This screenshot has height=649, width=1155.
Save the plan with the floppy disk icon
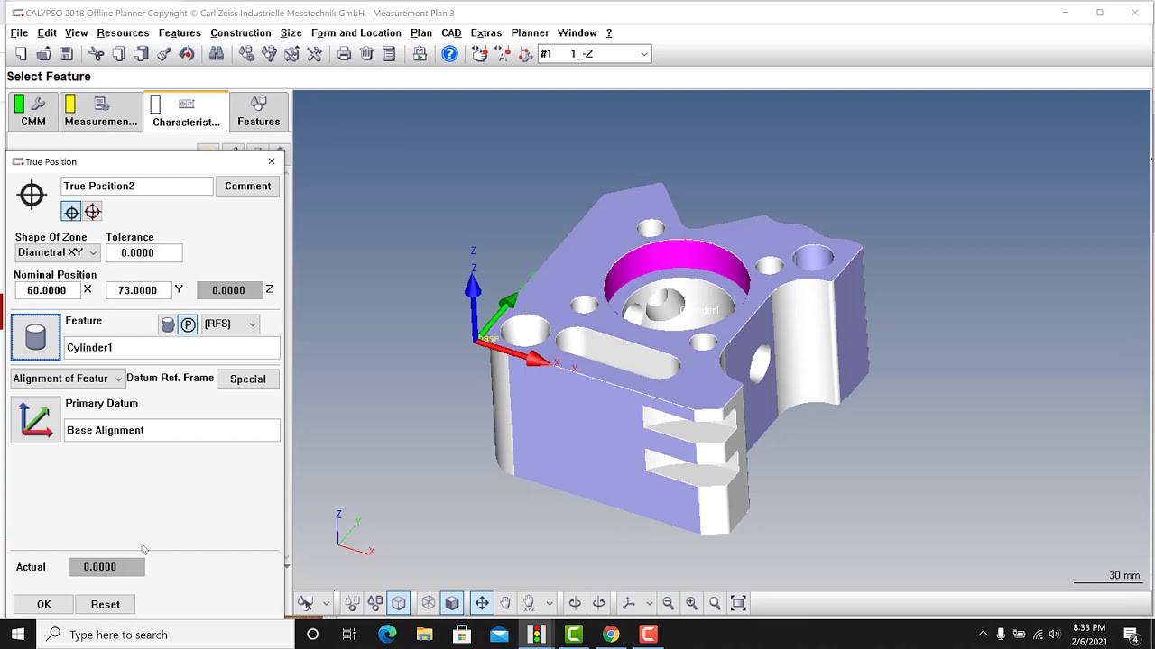click(x=66, y=54)
